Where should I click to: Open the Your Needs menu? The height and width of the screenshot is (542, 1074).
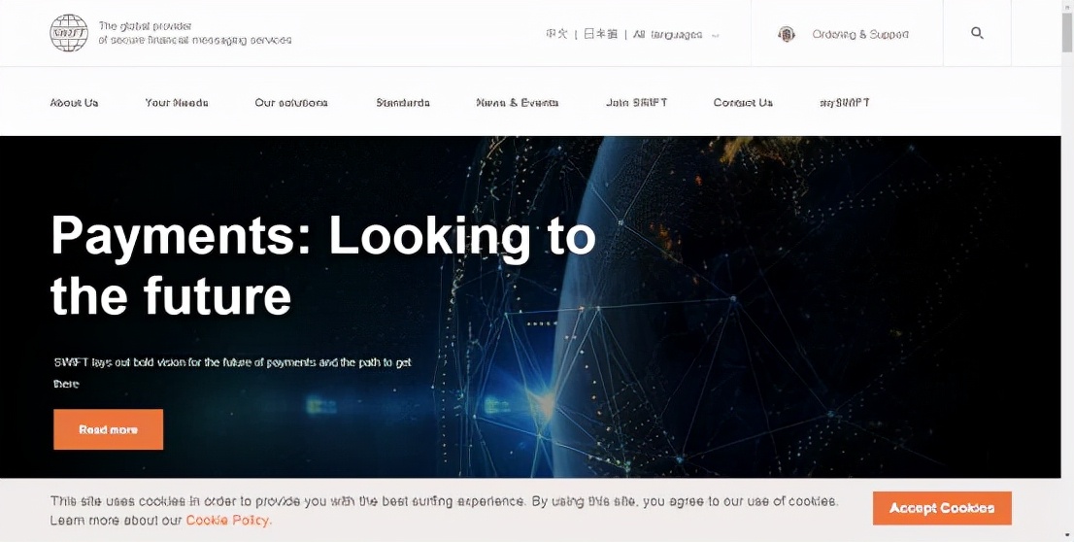coord(177,103)
